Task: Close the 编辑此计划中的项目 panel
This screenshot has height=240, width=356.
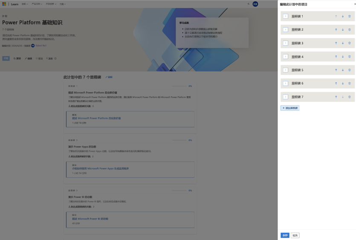Action: pyautogui.click(x=355, y=4)
